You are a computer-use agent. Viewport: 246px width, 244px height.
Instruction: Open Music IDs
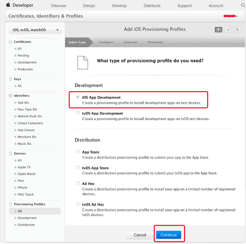point(24,144)
